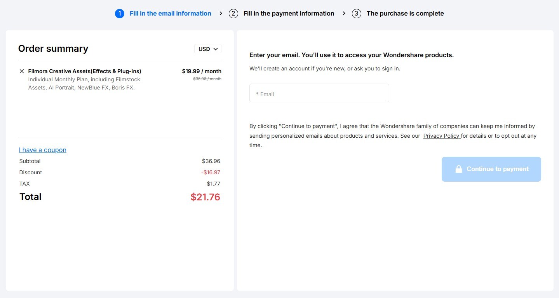Click the step 3 circle icon
Screen dimensions: 559x298
(x=357, y=14)
